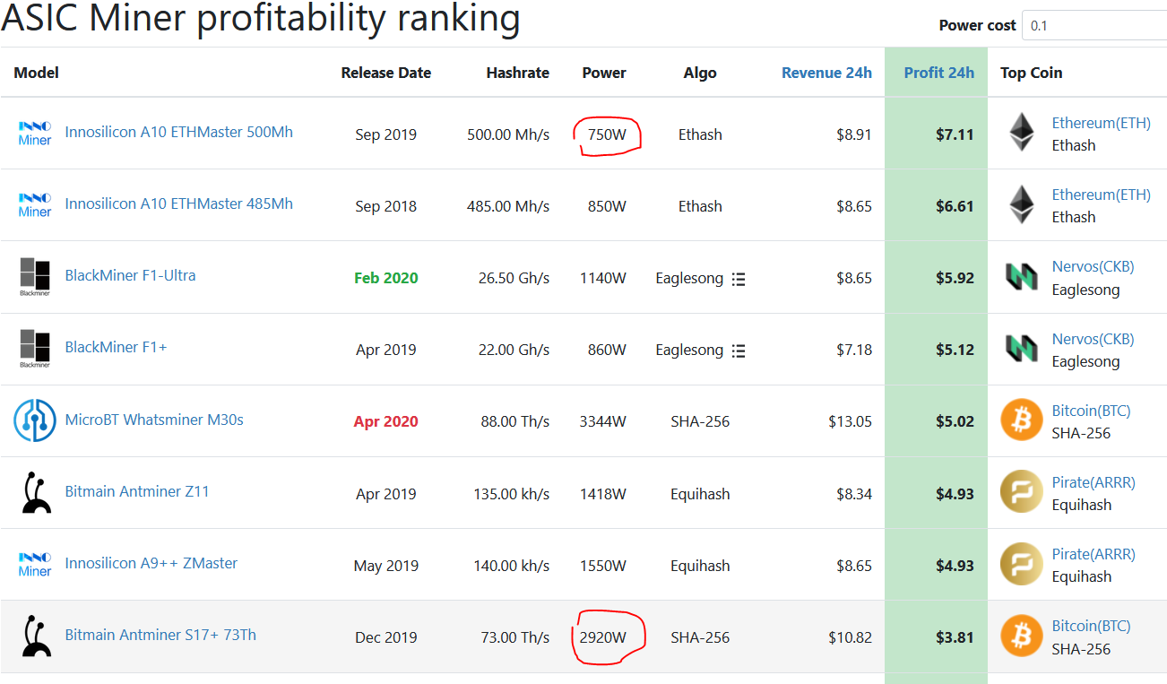Click the 88.00 Th/s hashrate value
This screenshot has width=1167, height=684.
[515, 421]
